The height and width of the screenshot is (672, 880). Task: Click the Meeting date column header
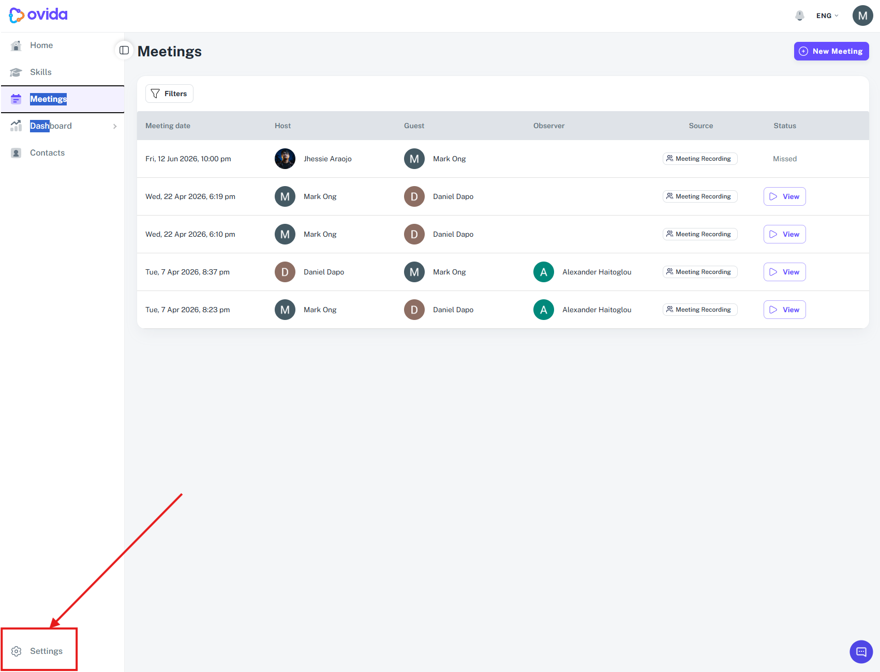pos(168,126)
